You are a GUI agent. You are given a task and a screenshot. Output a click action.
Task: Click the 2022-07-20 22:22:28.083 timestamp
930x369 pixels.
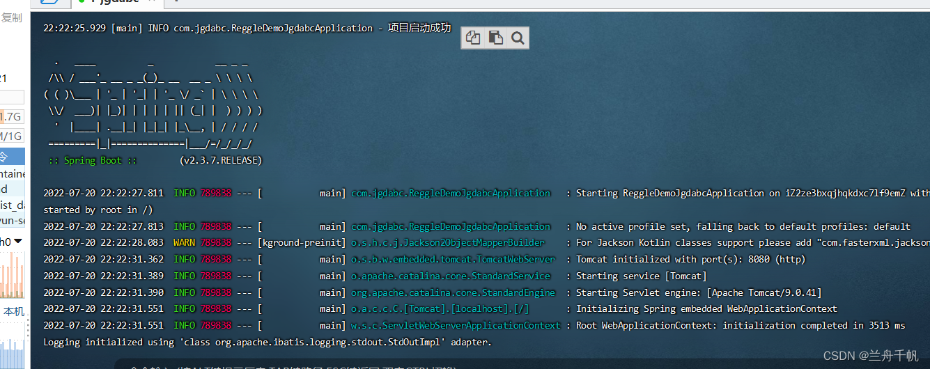103,243
